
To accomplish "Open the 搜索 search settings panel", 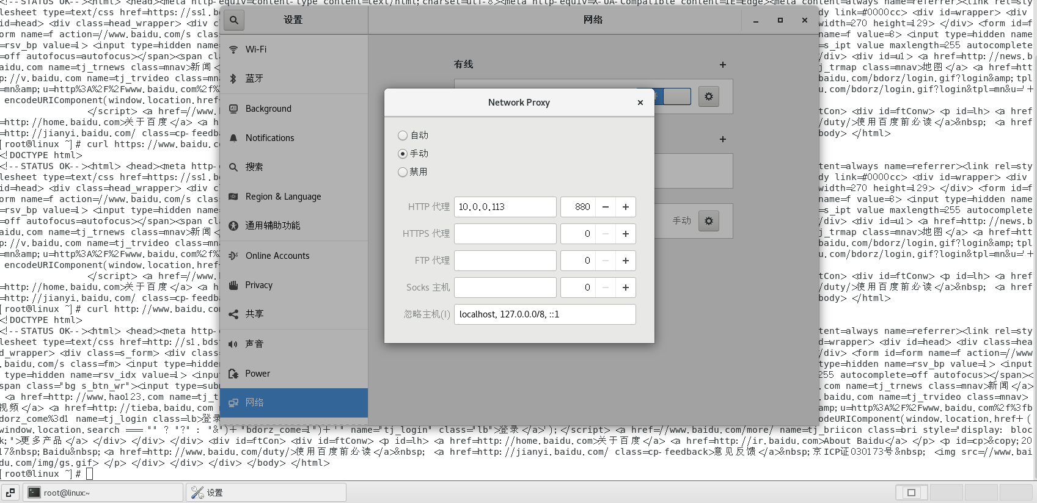I will coord(294,167).
